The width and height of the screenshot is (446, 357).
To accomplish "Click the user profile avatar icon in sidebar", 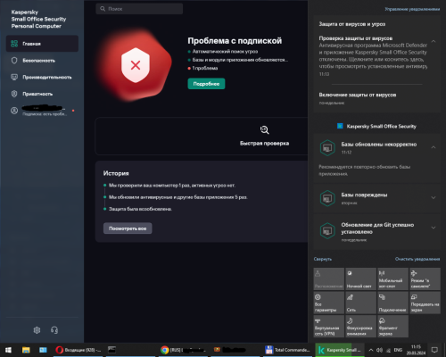I will point(14,111).
